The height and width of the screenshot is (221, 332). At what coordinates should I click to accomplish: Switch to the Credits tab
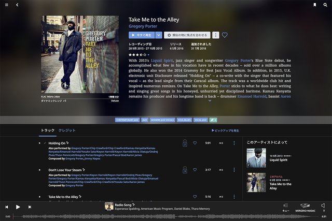pos(67,130)
